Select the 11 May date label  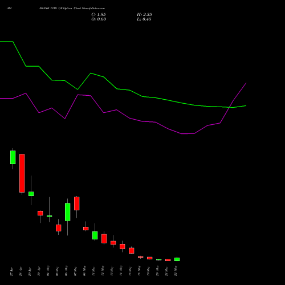pyautogui.click(x=93, y=271)
